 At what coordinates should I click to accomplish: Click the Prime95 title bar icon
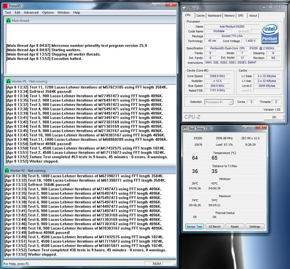point(5,6)
